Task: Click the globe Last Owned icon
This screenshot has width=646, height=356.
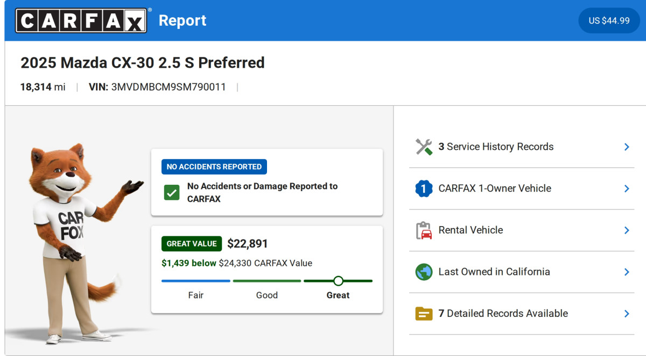Action: (424, 272)
